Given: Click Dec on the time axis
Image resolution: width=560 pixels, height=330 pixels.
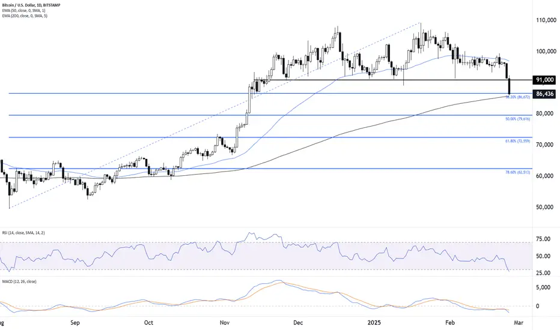Looking at the screenshot, I should click(298, 323).
